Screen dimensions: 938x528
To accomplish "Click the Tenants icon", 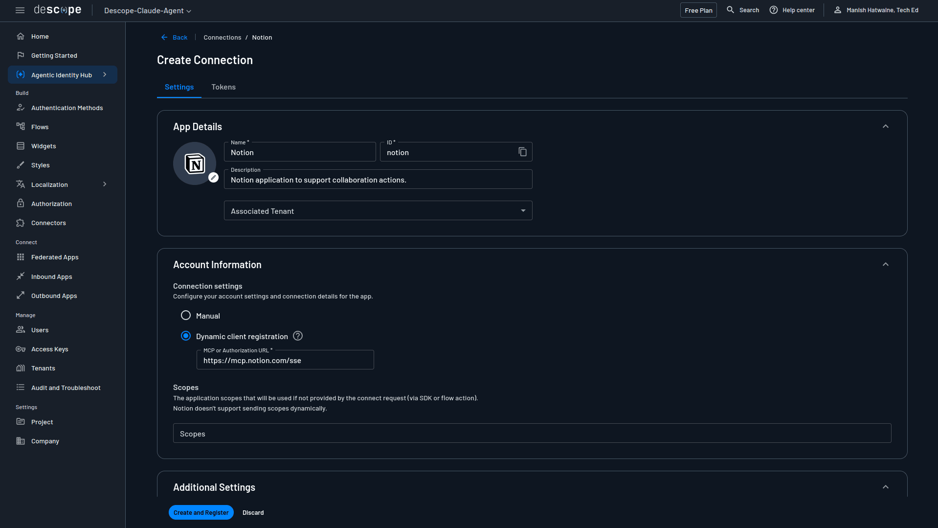I will pyautogui.click(x=21, y=368).
